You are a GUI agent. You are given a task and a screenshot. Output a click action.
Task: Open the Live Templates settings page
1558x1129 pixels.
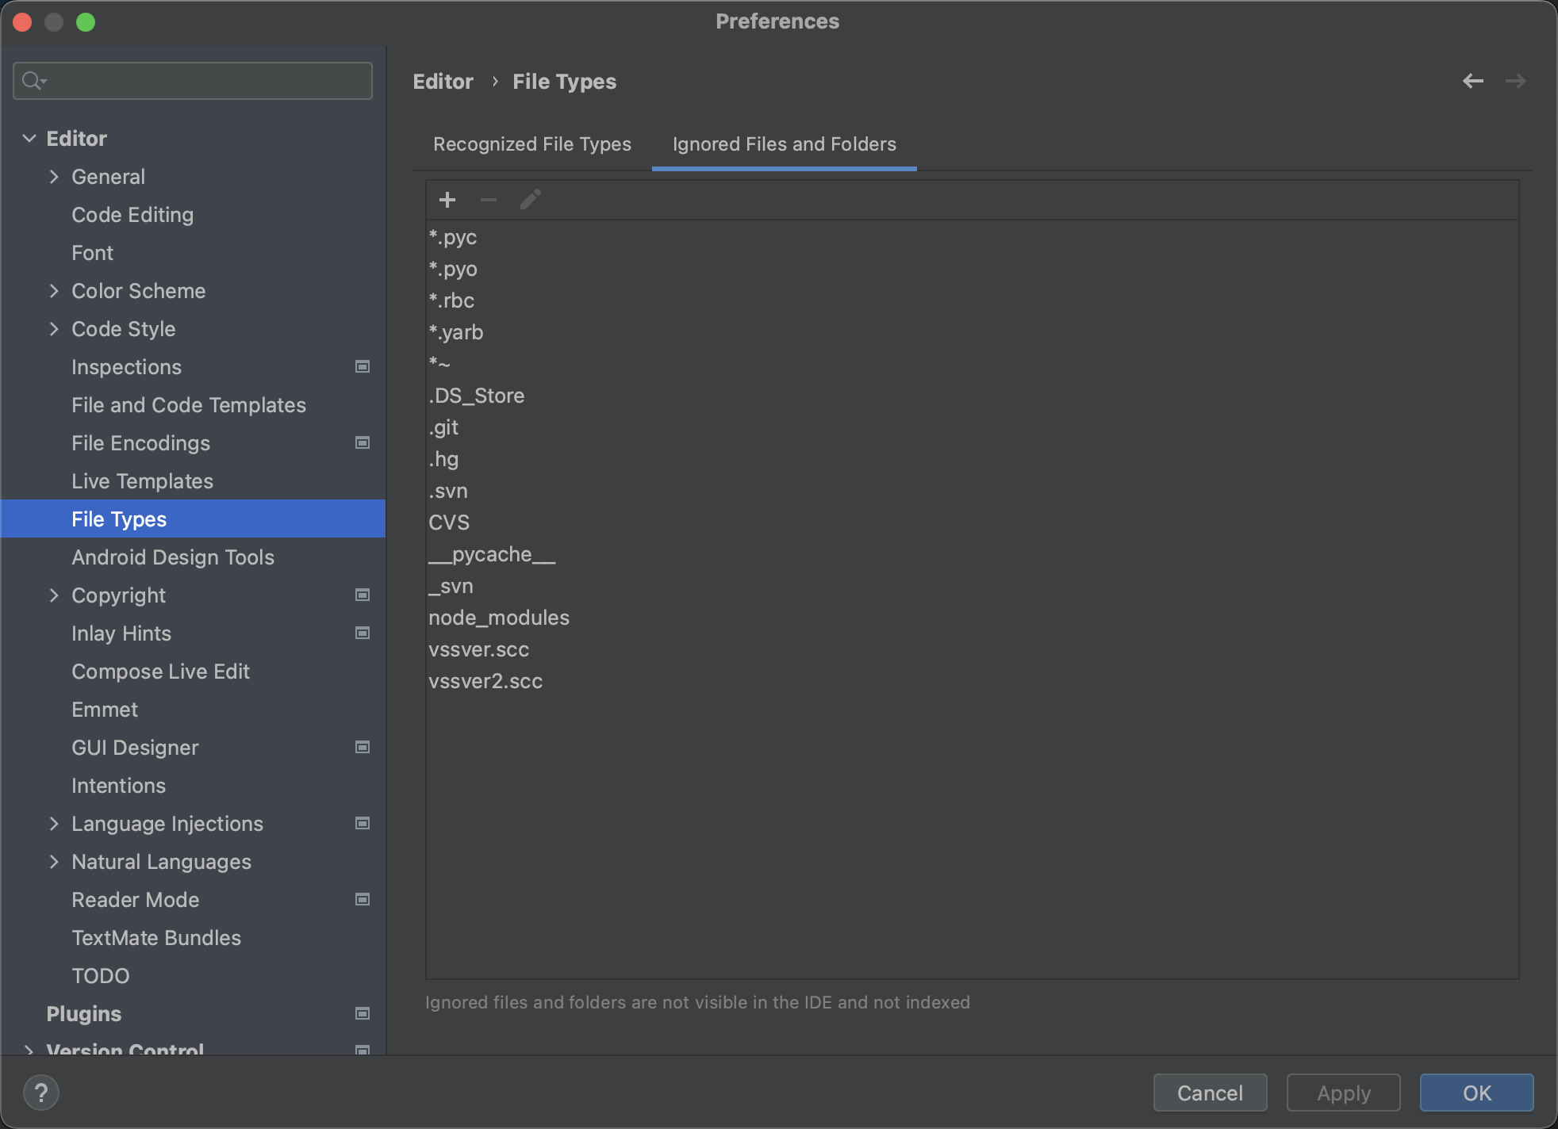(142, 481)
